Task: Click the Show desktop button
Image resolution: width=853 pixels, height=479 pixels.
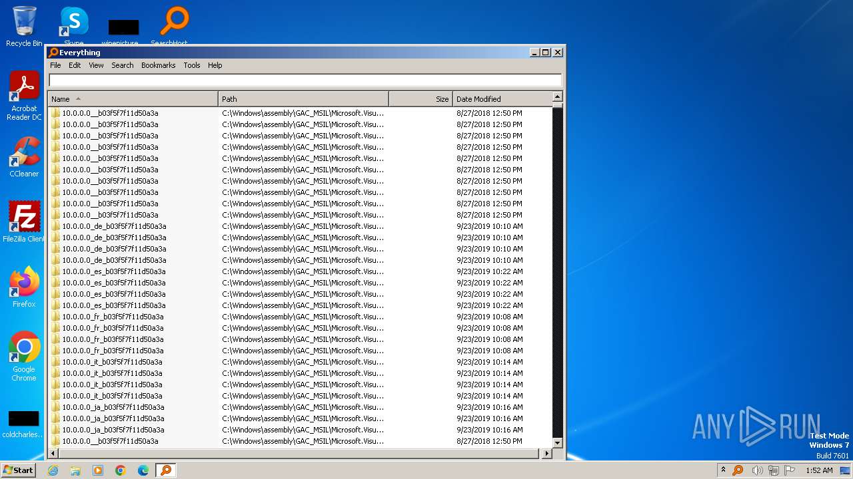Action: (x=846, y=470)
